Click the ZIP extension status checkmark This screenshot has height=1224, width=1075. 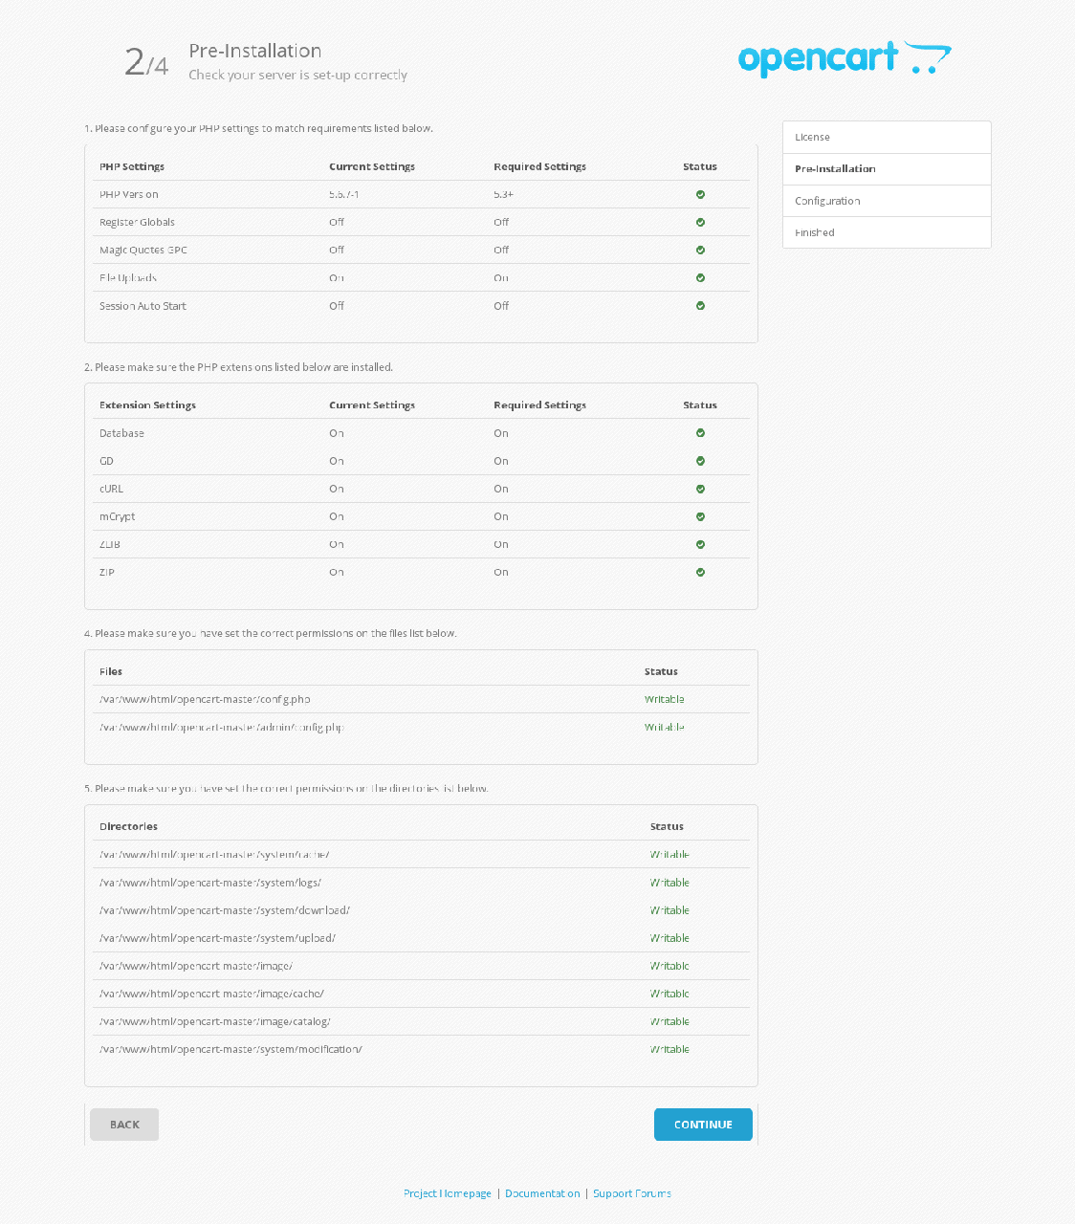tap(700, 572)
